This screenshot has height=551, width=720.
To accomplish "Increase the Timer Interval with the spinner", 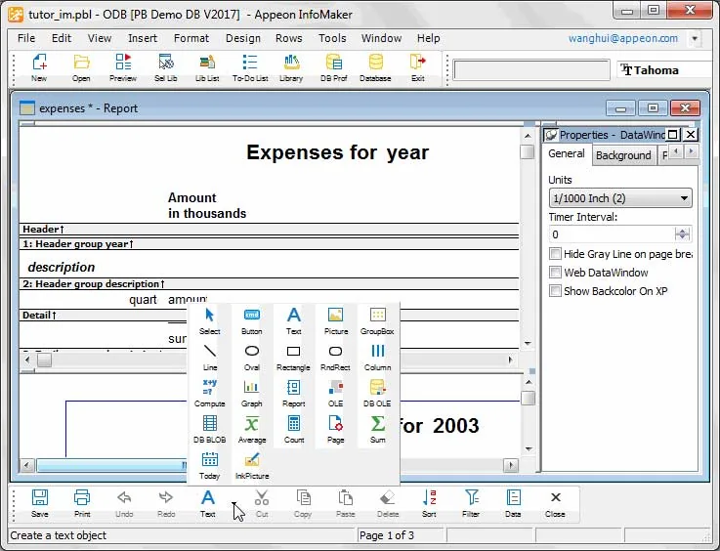I will click(x=682, y=231).
